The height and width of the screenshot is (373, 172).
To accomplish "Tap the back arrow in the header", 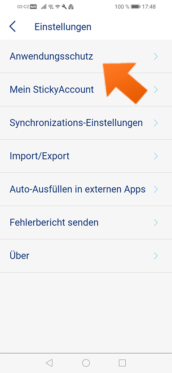I will click(x=13, y=27).
